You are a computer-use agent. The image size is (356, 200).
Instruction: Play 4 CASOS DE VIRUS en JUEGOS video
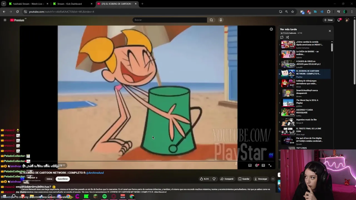point(304,64)
